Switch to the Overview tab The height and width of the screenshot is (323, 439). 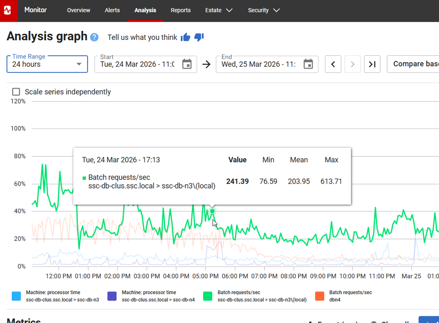click(78, 10)
